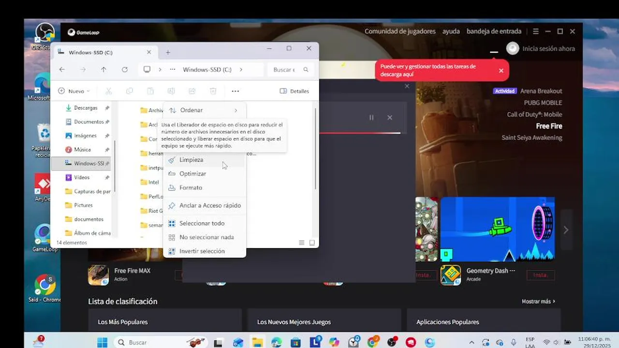619x348 pixels.
Task: Open bandeja de entrada in GameLoop
Action: [494, 31]
